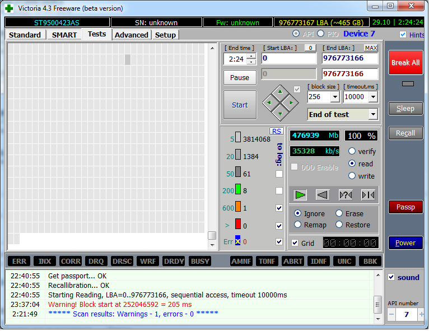
Task: Click the green Victoria cross app icon
Action: (9, 8)
